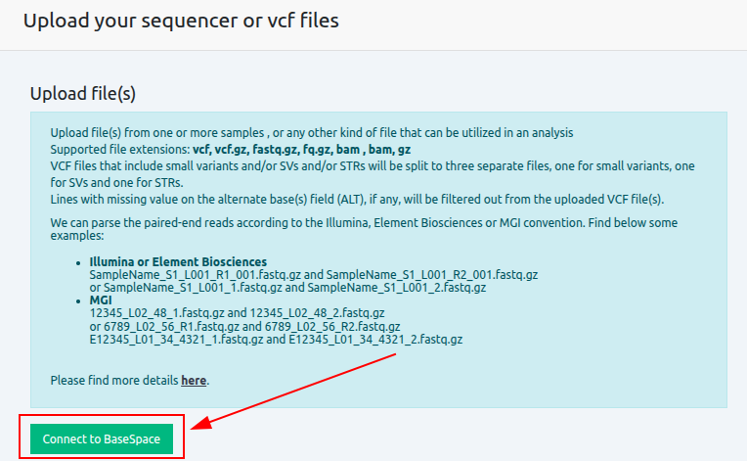Select the 'Upload file(s)' section heading

tap(82, 94)
